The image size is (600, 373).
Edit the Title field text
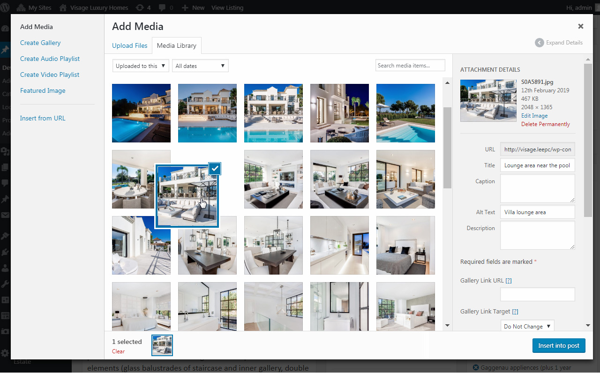pos(538,165)
